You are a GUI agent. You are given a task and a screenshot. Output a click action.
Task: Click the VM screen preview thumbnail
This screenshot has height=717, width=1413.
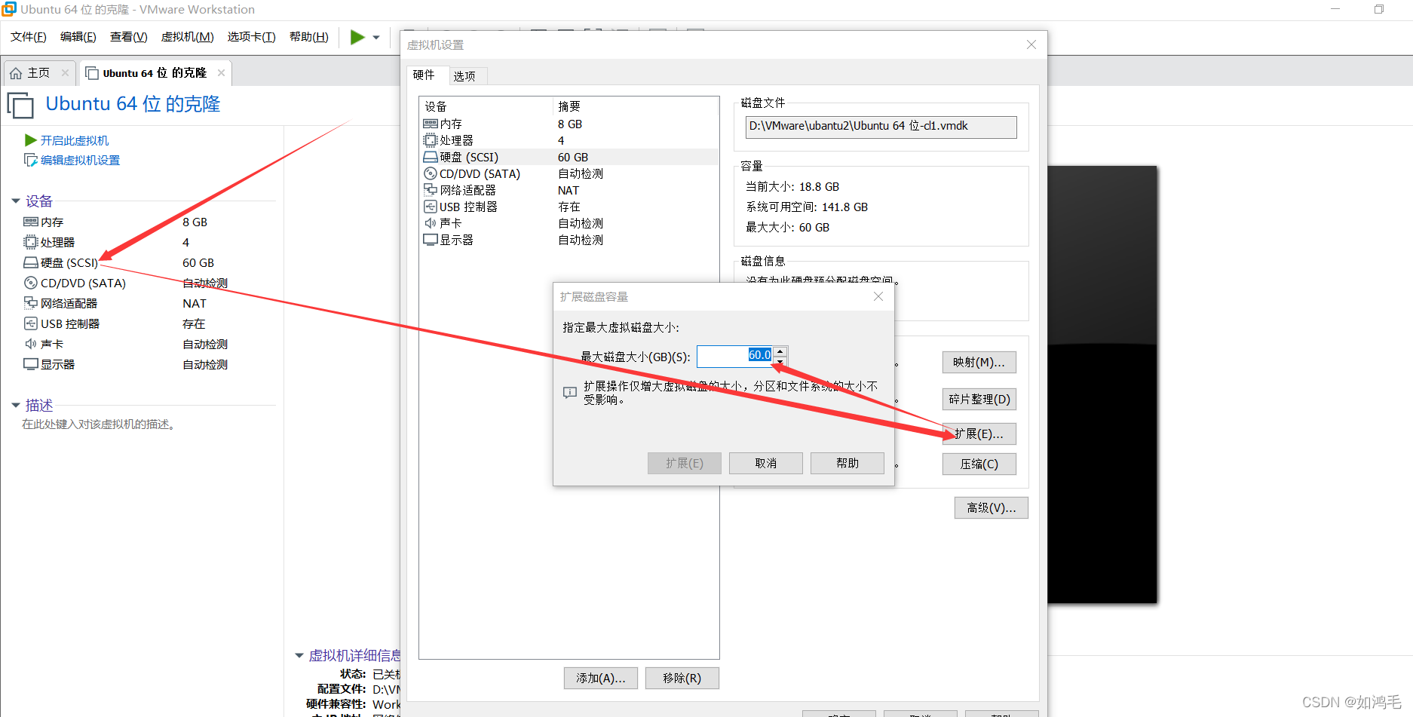point(1102,385)
